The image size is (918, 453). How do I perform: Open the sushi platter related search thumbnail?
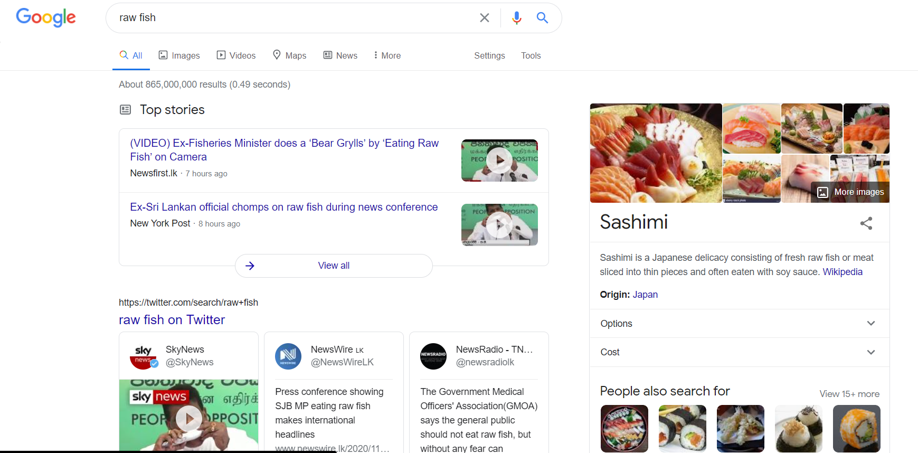624,429
